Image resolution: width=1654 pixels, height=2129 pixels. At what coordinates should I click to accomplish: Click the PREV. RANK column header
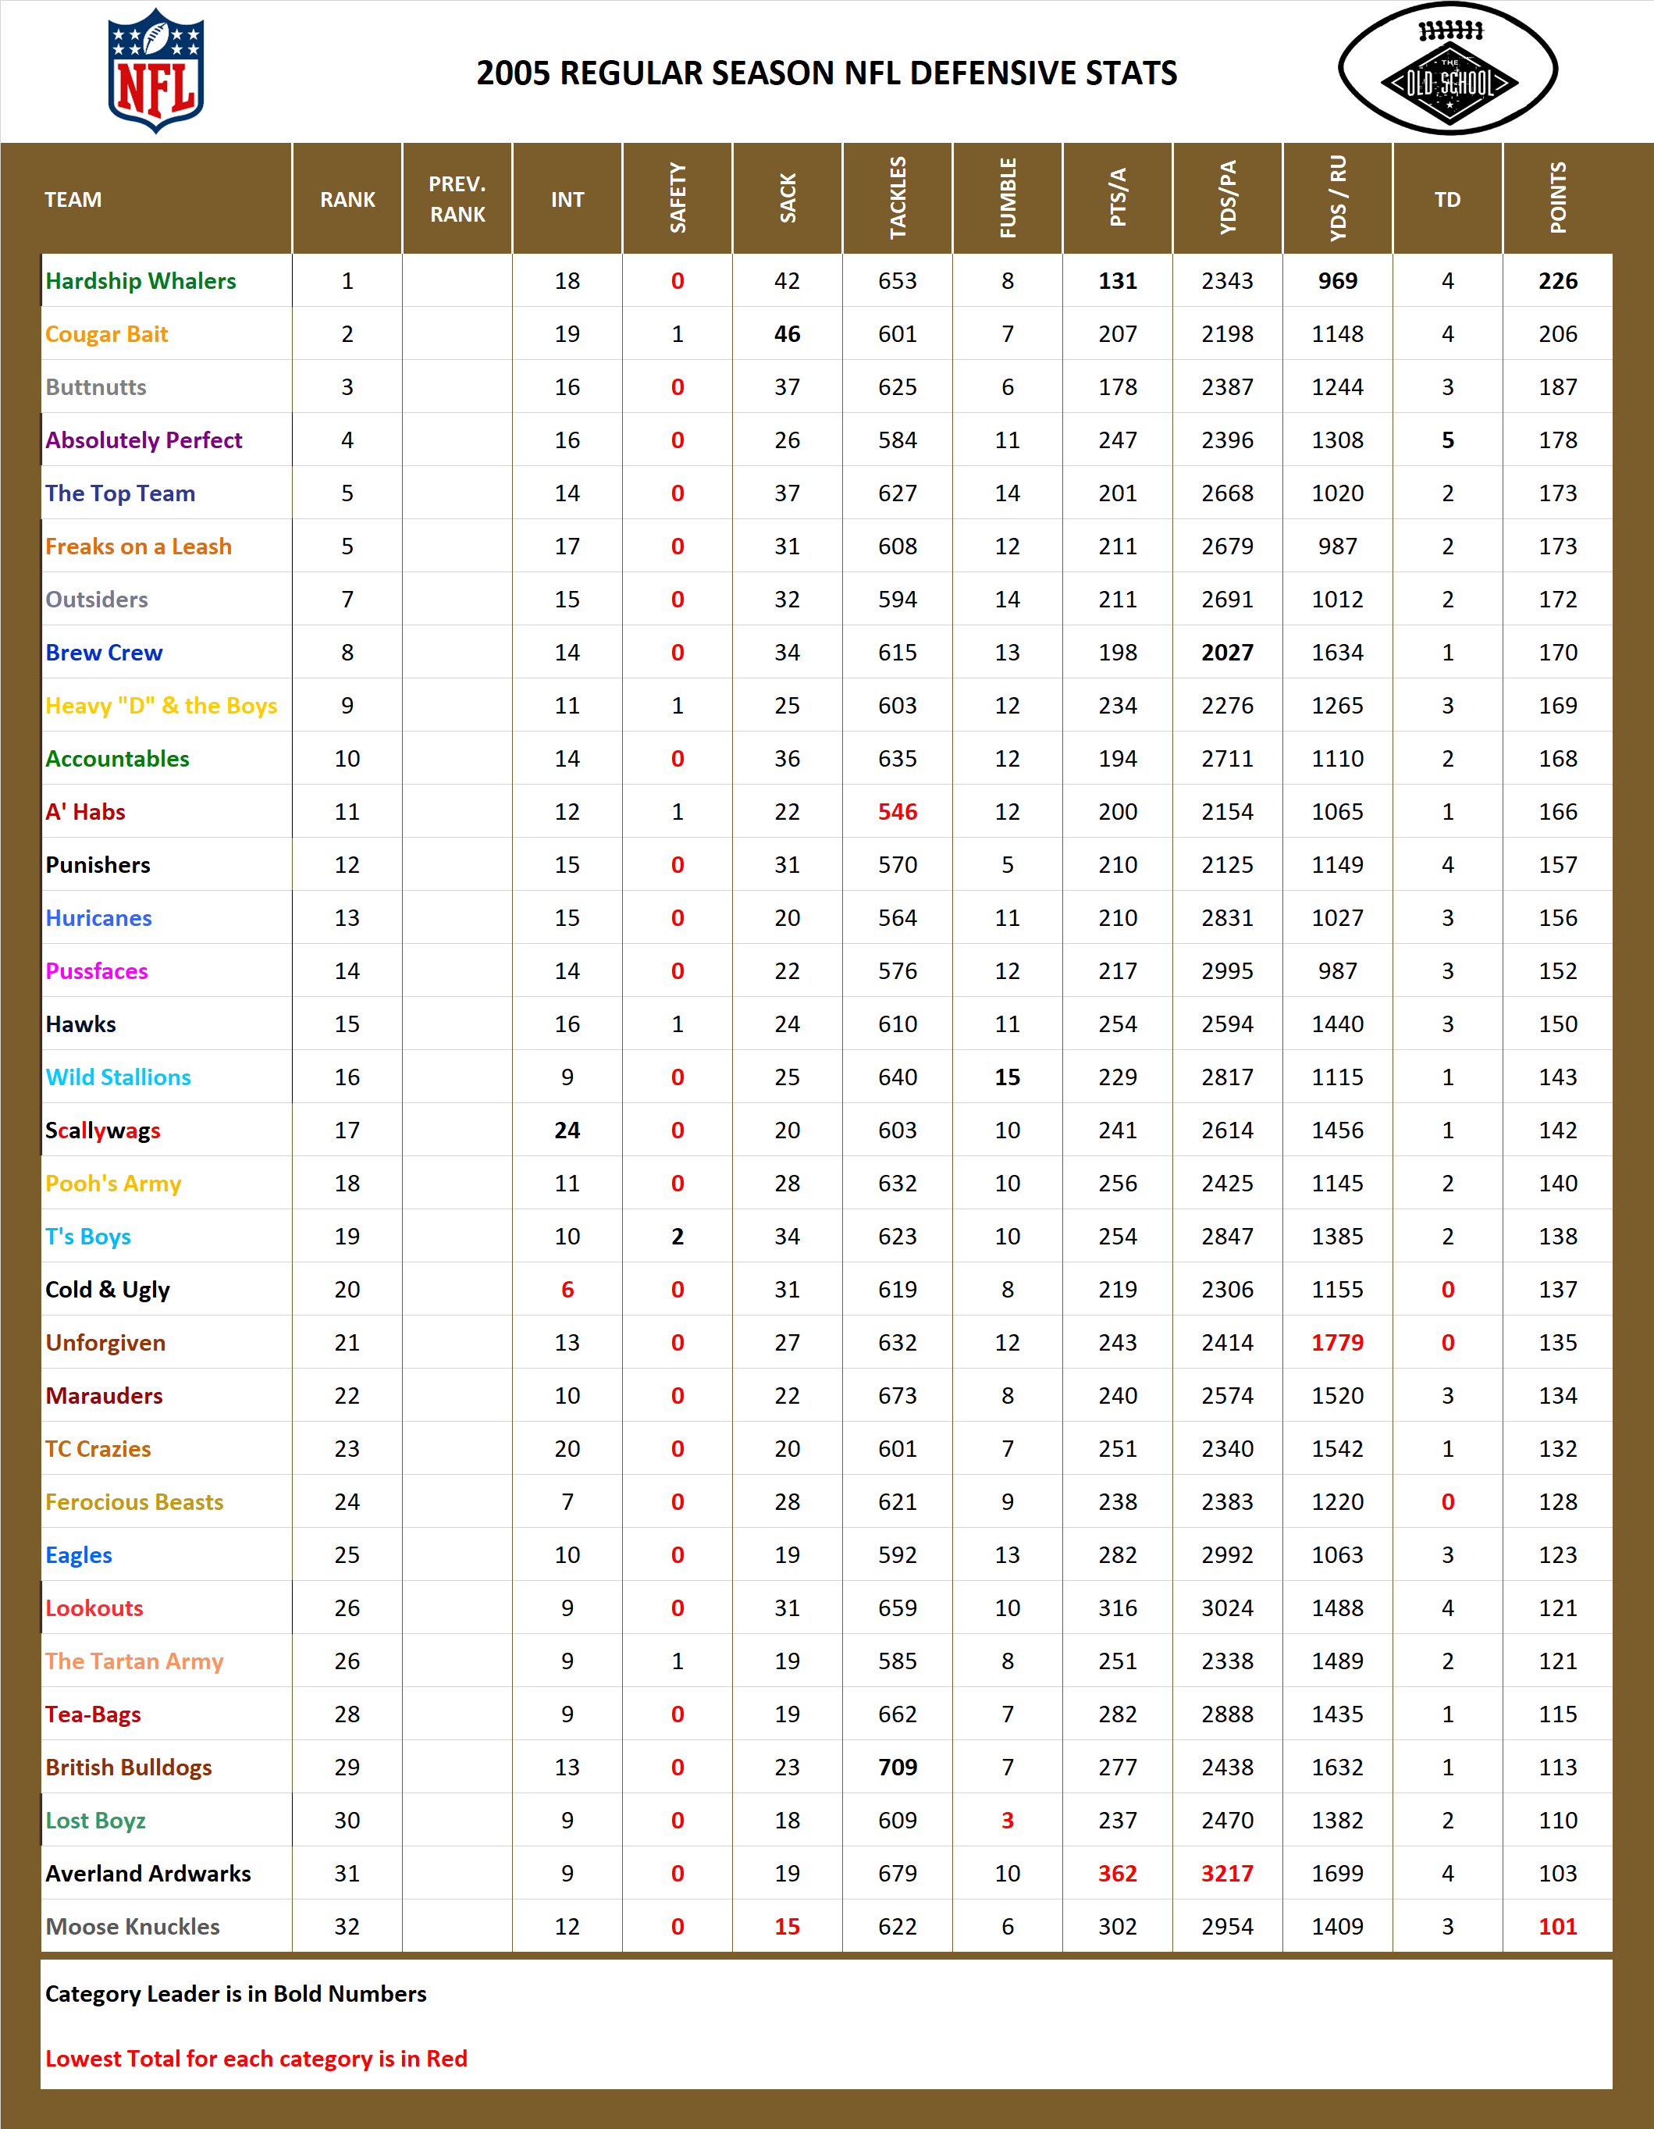[457, 199]
